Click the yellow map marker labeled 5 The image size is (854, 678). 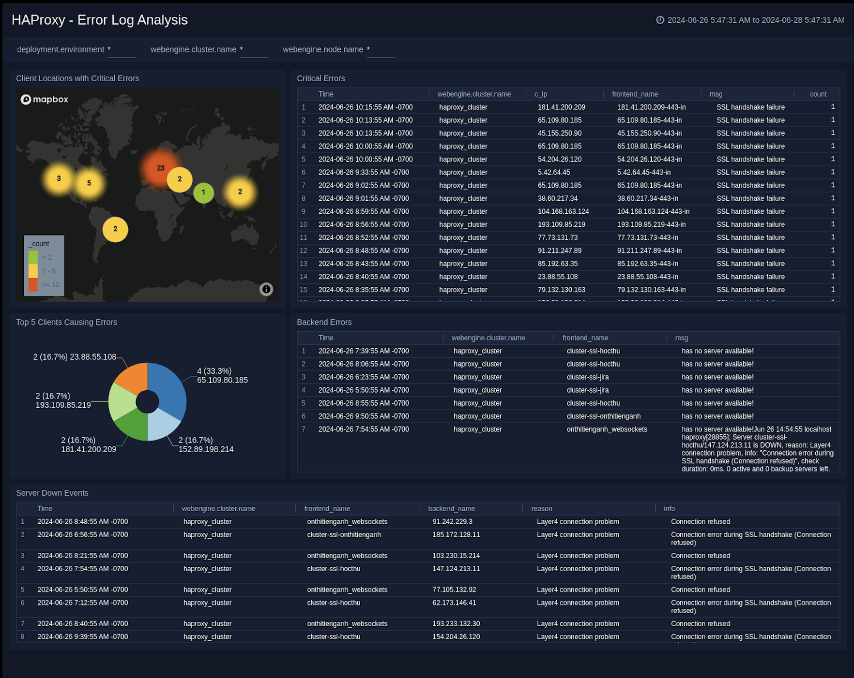89,183
